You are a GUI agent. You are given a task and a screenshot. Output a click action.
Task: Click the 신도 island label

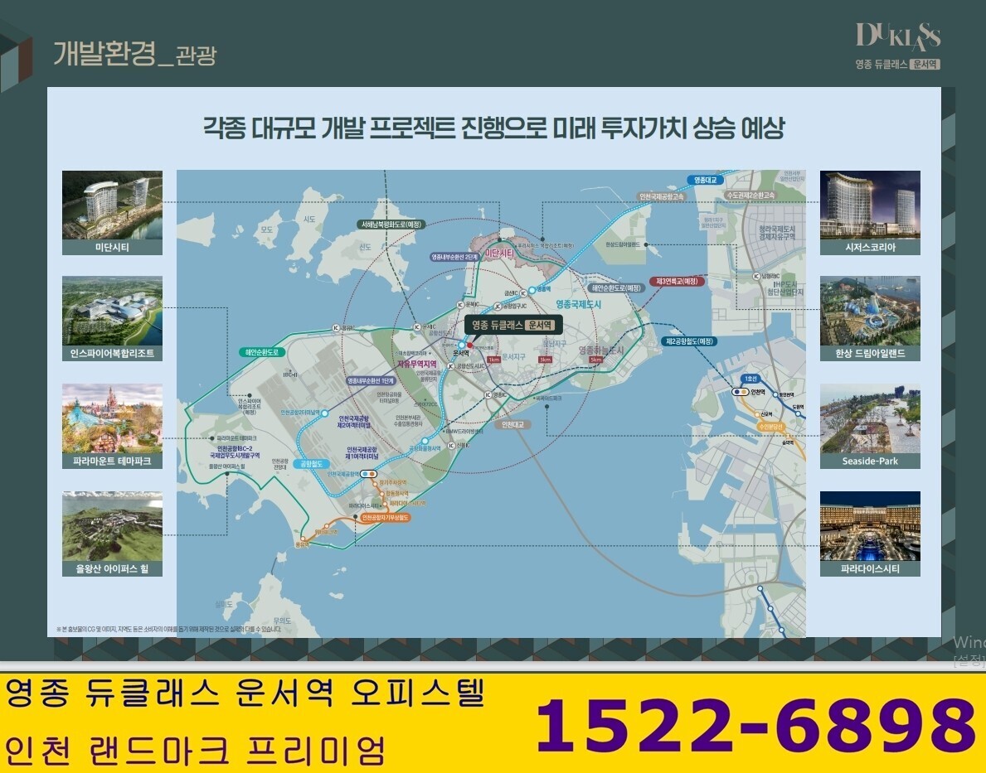pyautogui.click(x=365, y=248)
